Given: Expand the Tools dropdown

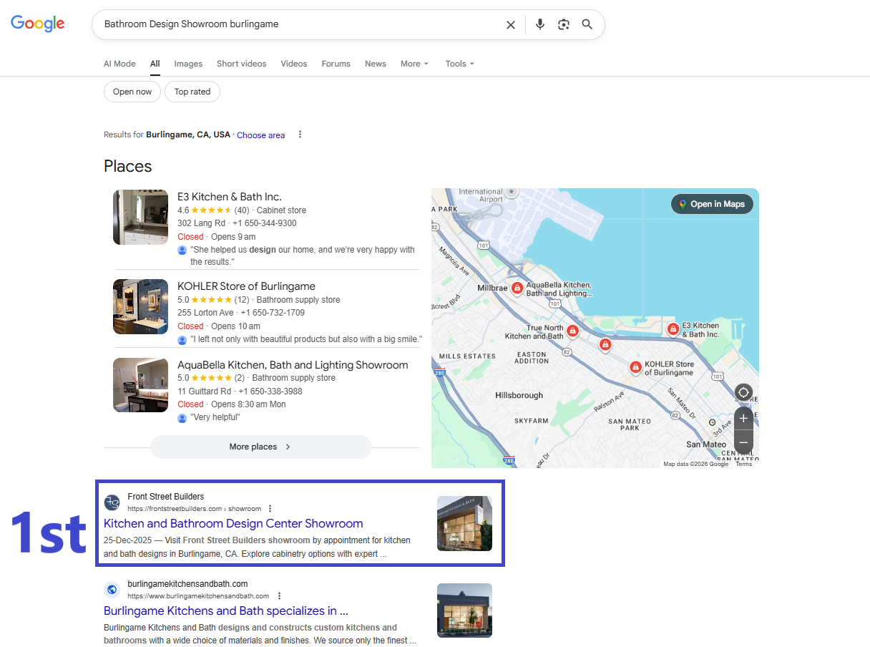Looking at the screenshot, I should [460, 64].
